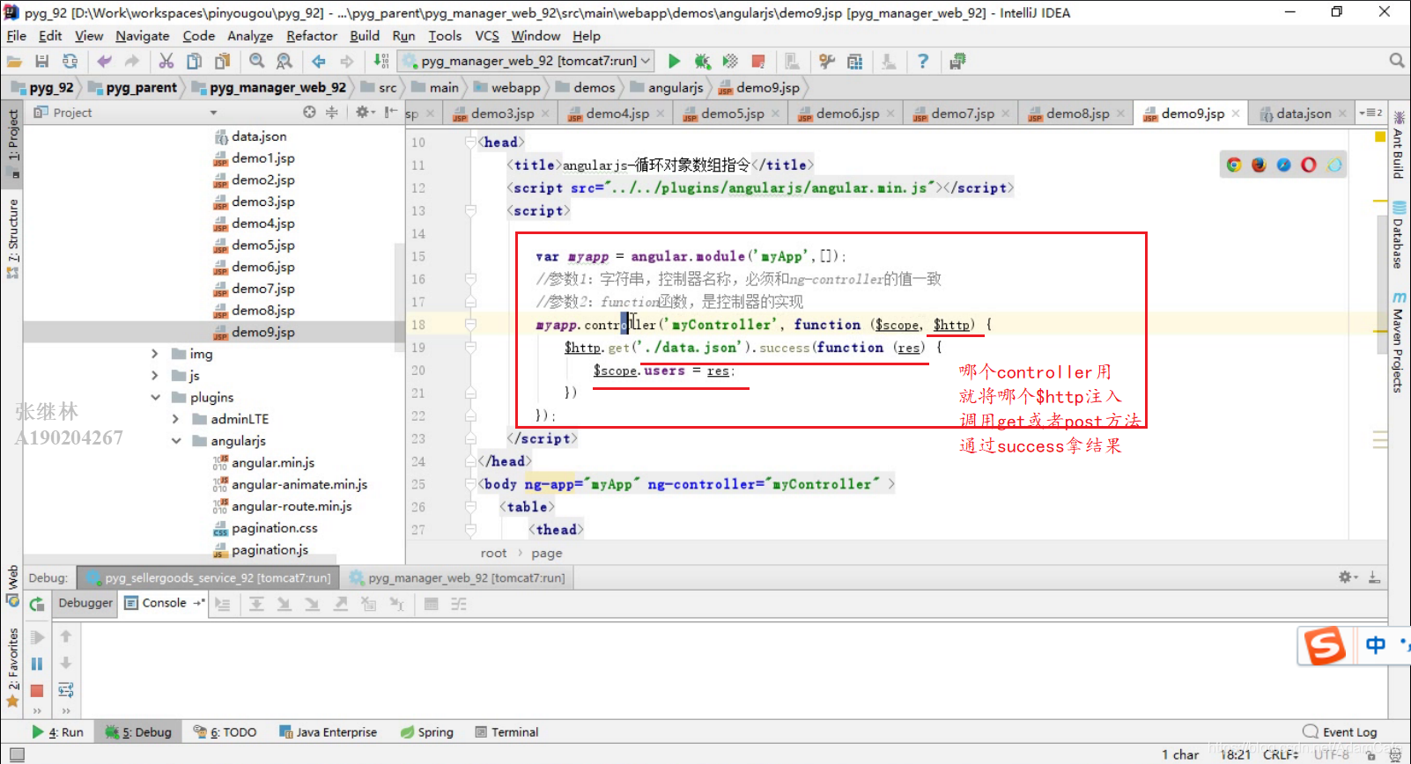The width and height of the screenshot is (1411, 764).
Task: Click the Synchronize refresh icon in the toolbar
Action: tap(70, 61)
